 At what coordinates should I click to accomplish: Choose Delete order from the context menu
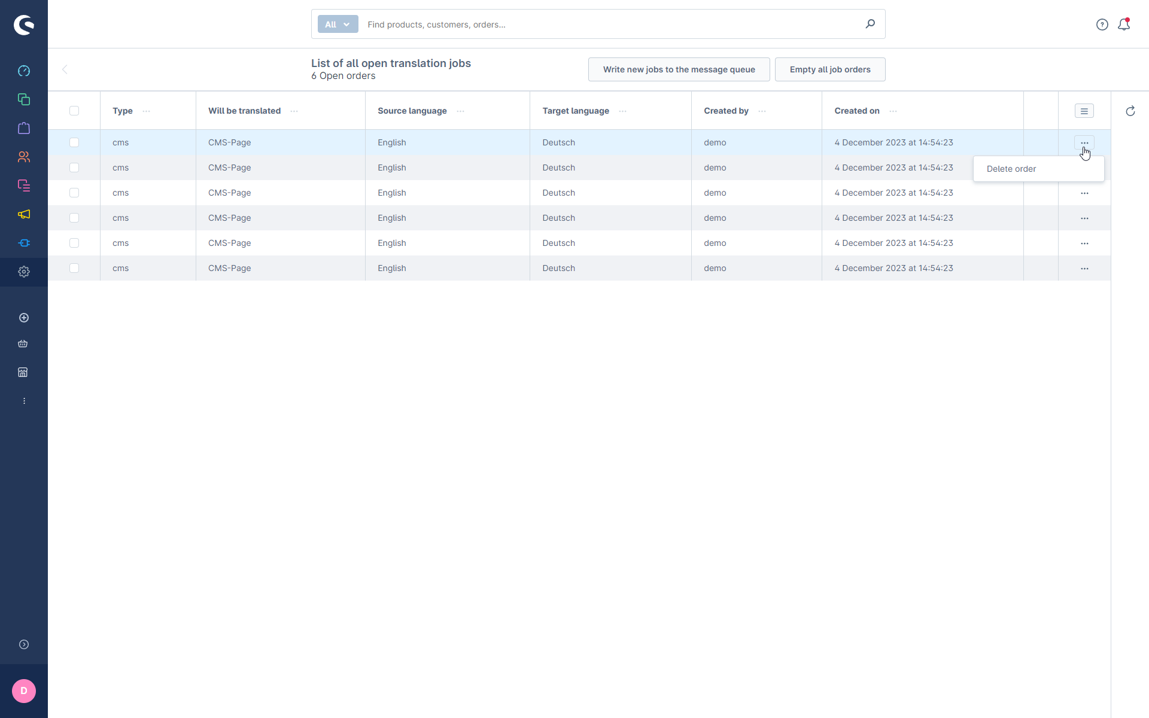(1038, 169)
